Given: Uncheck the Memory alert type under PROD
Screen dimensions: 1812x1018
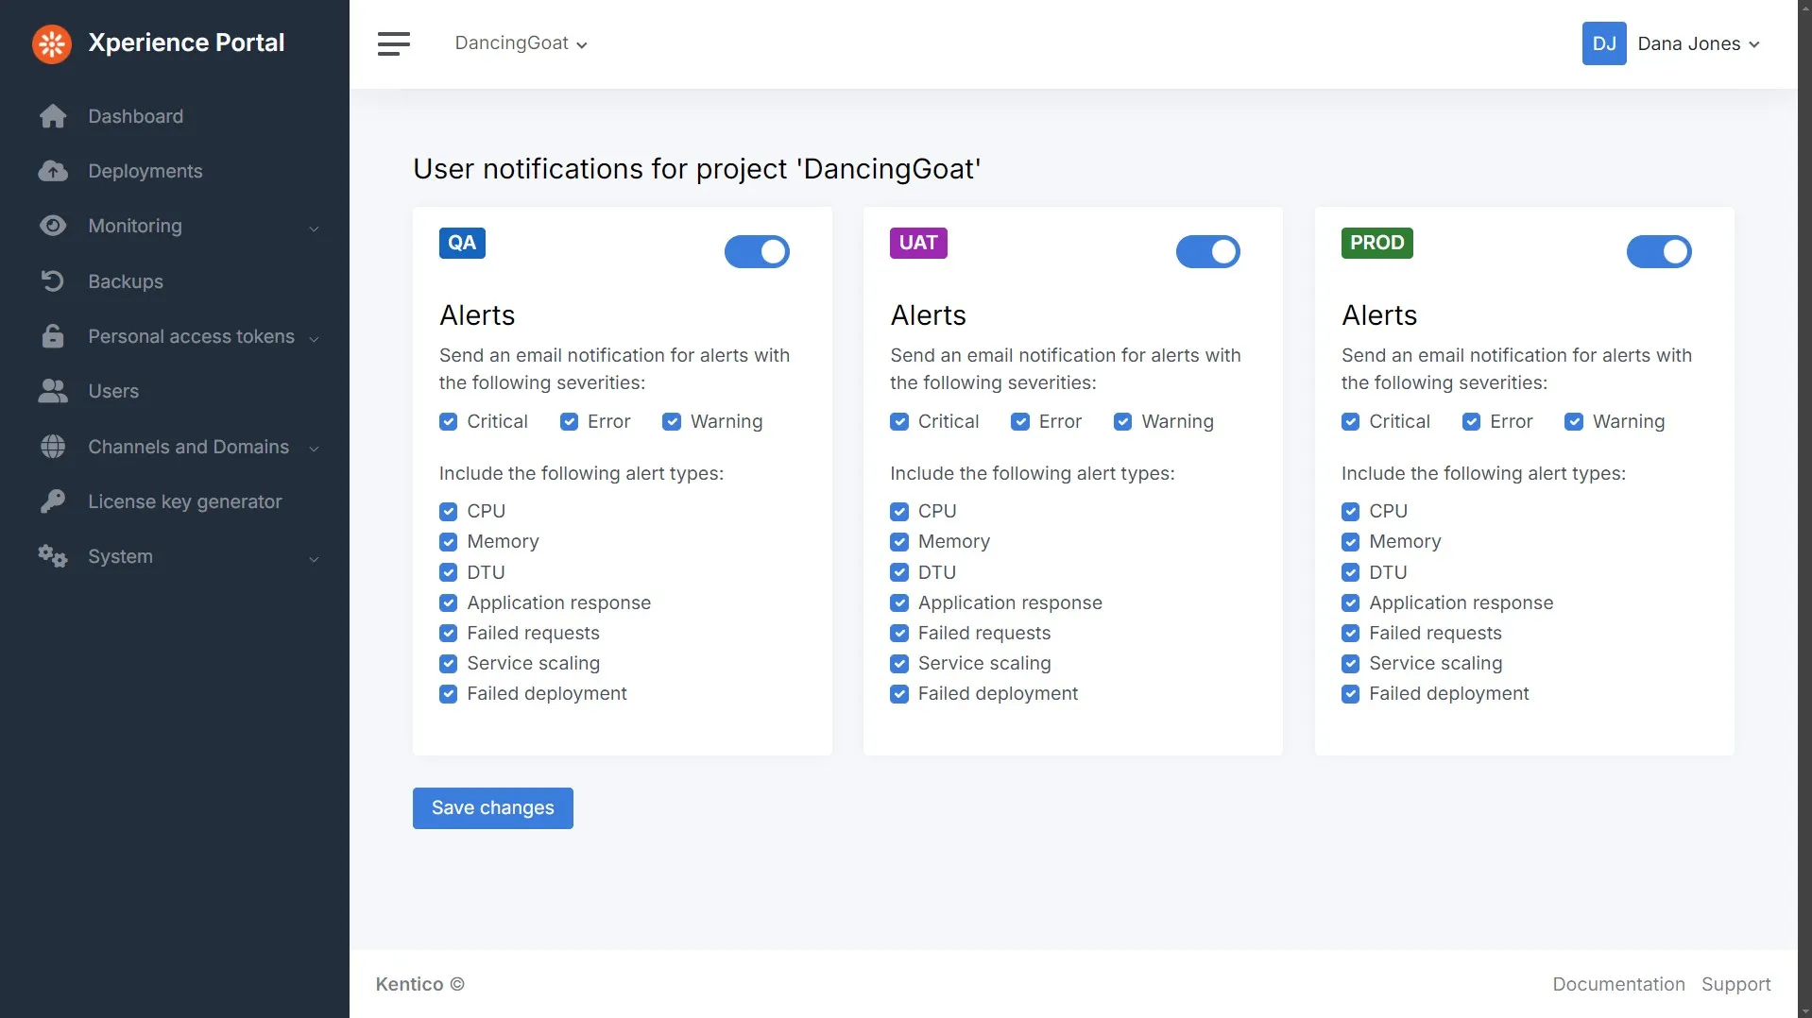Looking at the screenshot, I should coord(1350,542).
